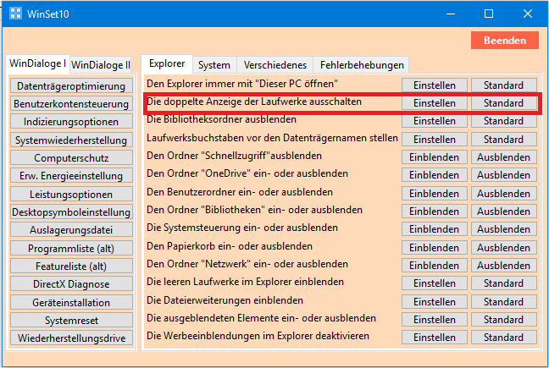
Task: Click the Systemreset button
Action: coord(71,321)
